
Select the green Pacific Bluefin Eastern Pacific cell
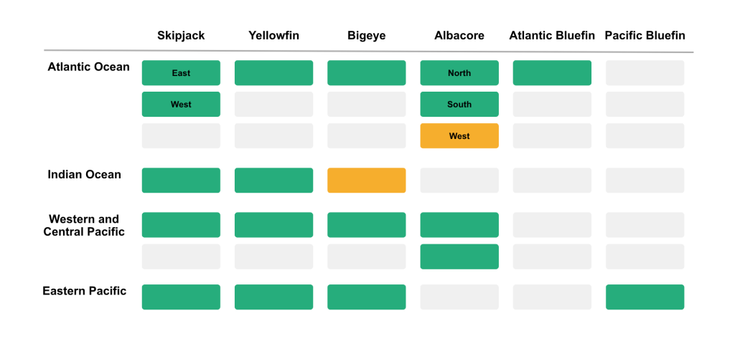(x=645, y=297)
